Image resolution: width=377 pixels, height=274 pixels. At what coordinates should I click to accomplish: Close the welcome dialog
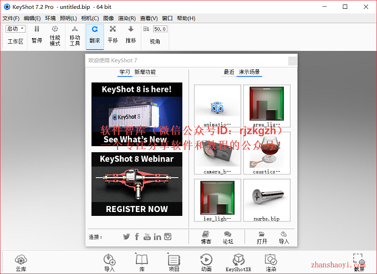(293, 61)
